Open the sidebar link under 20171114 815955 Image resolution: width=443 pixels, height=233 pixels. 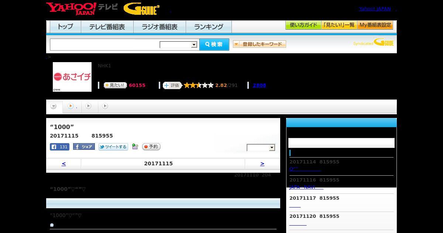[305, 169]
